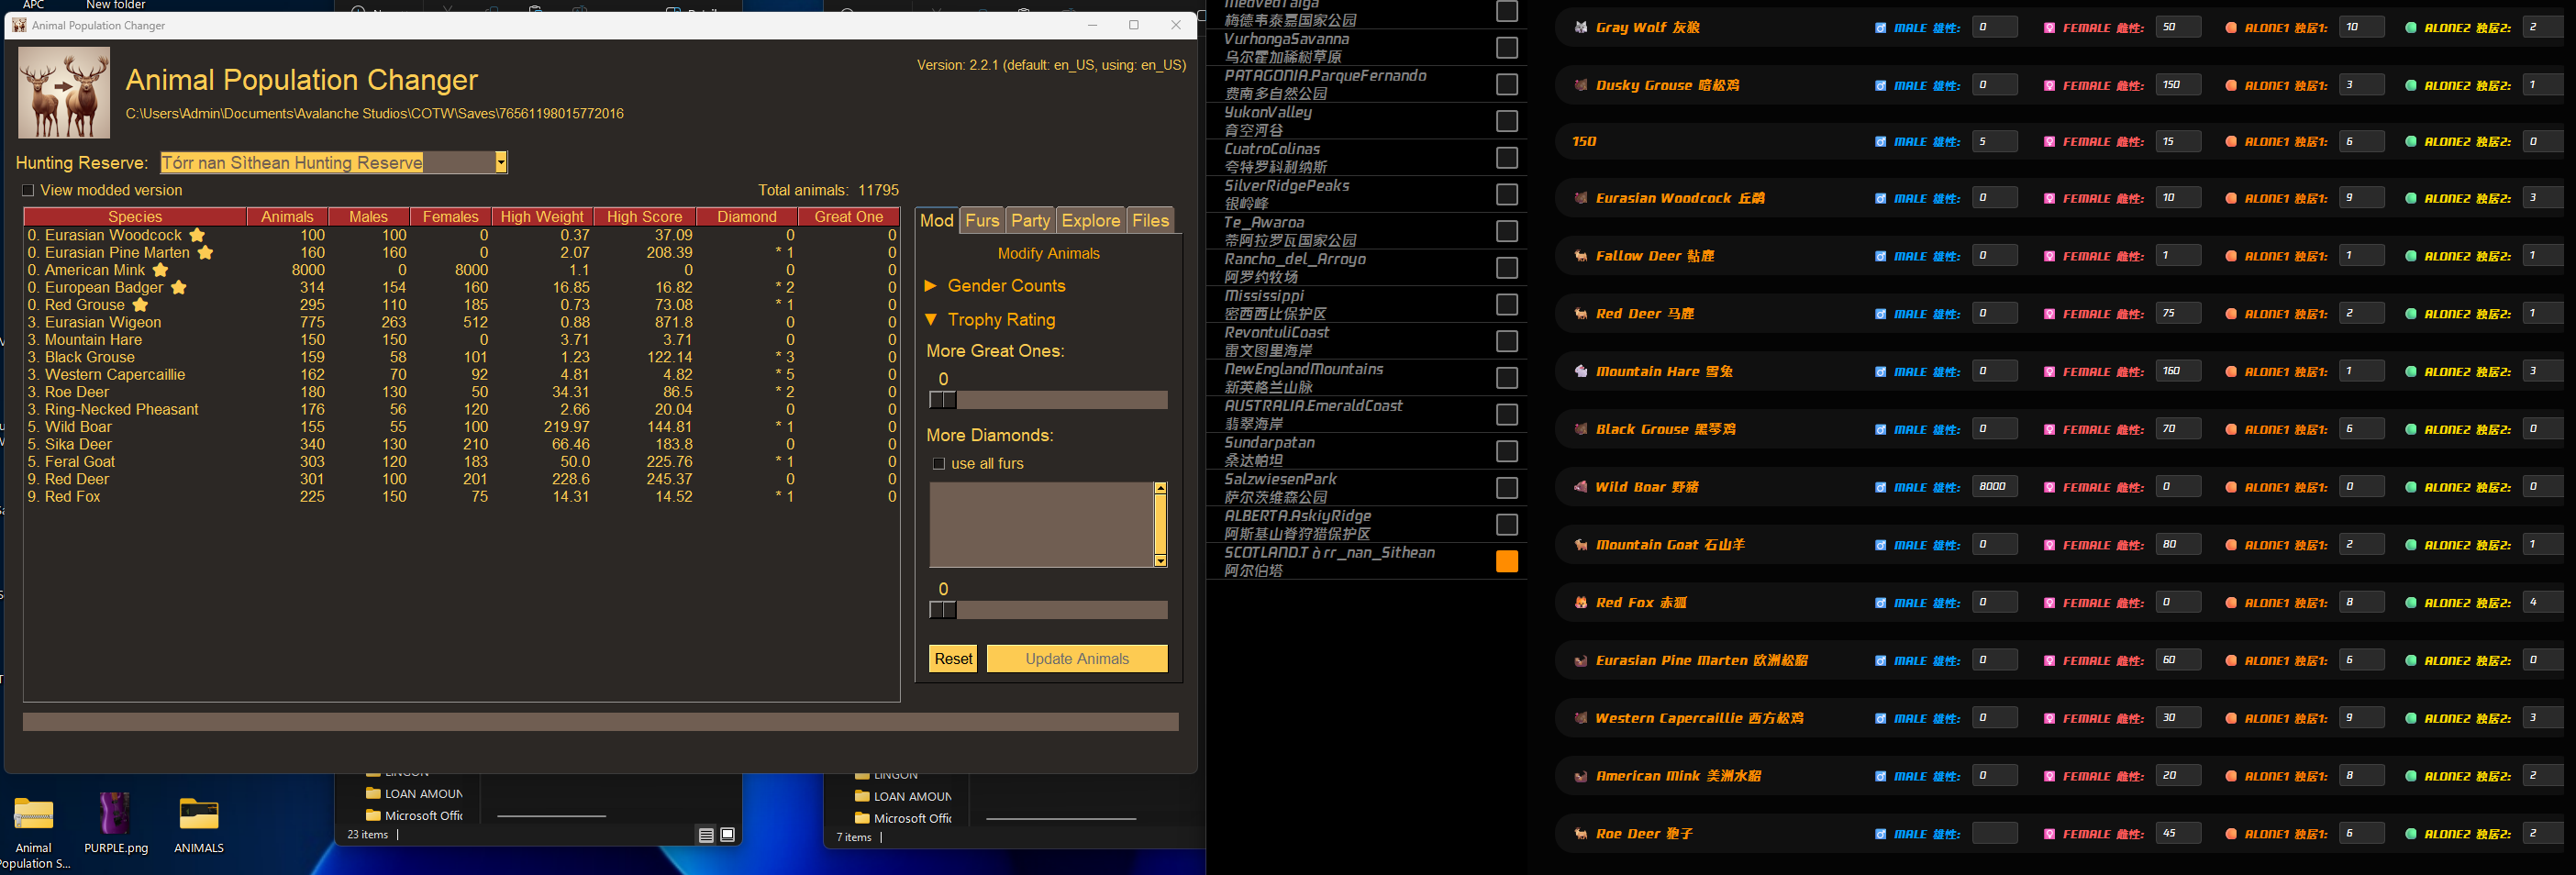Open the Party tab
Image resolution: width=2576 pixels, height=875 pixels.
[x=1030, y=221]
